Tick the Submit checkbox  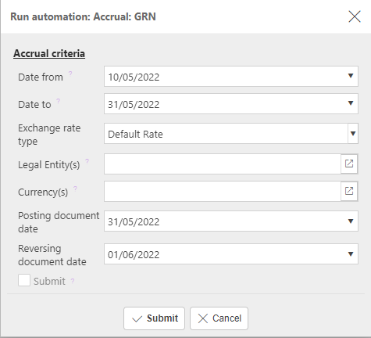coord(24,281)
